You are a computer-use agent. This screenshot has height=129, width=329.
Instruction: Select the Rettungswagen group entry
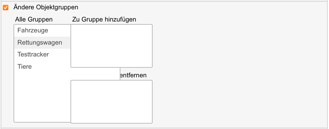pos(40,43)
